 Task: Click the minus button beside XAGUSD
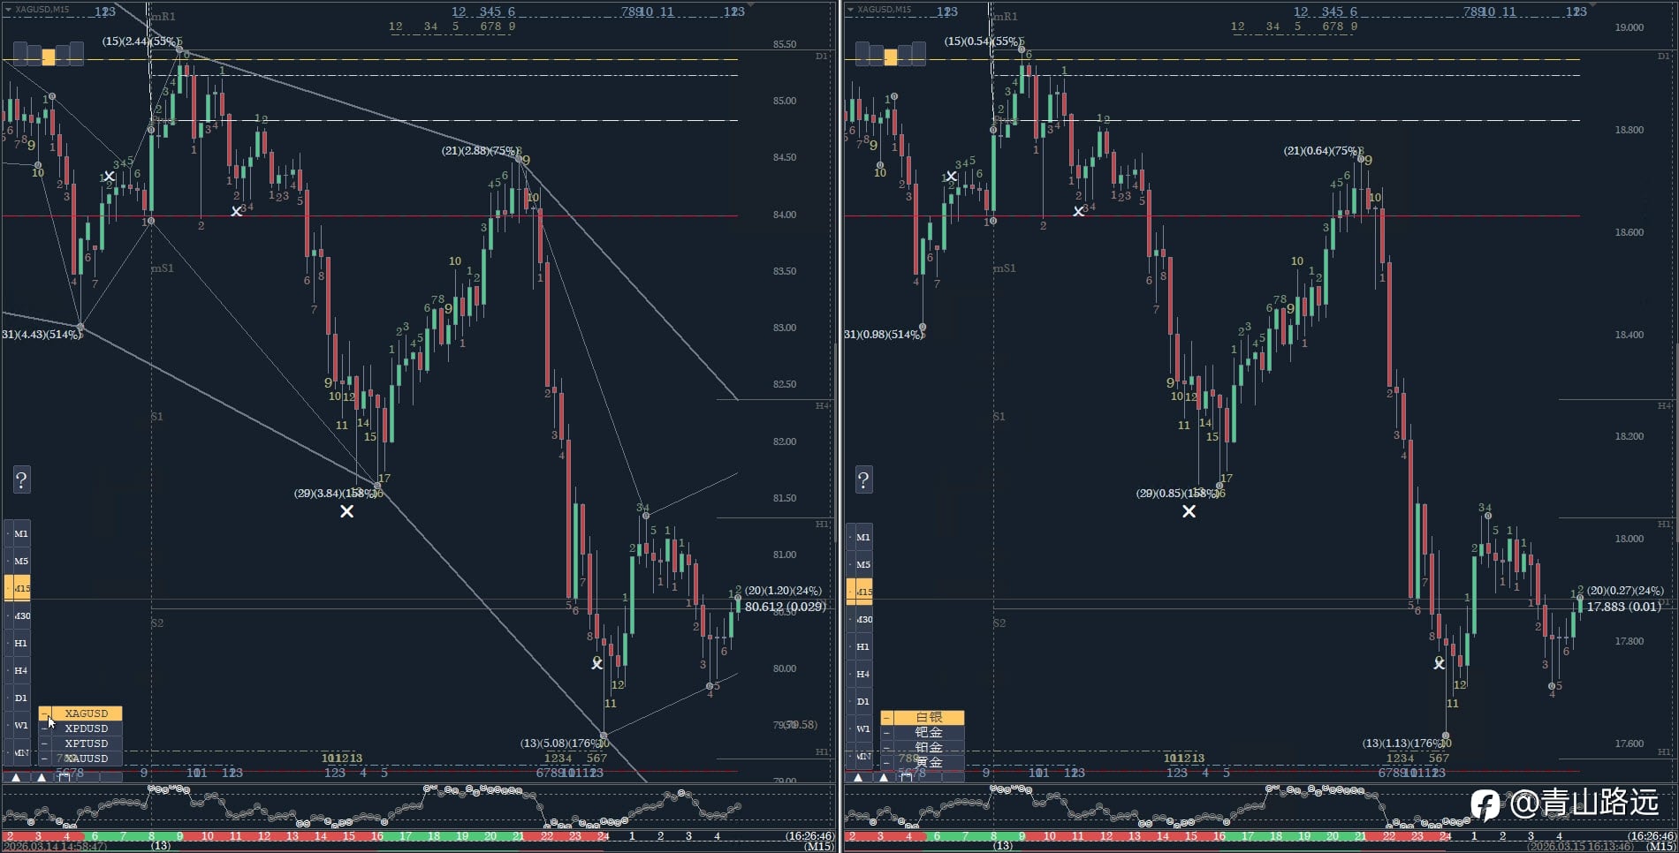point(44,713)
